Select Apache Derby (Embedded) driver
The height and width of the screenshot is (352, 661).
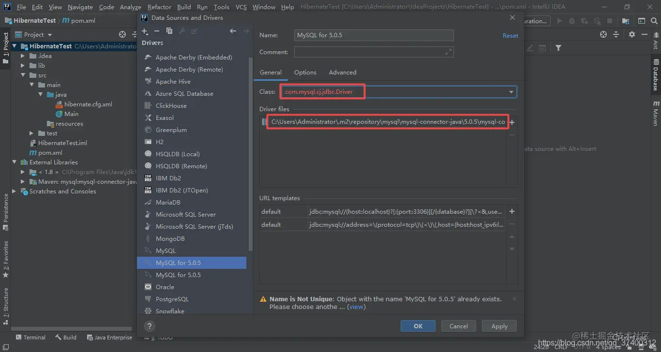point(194,57)
